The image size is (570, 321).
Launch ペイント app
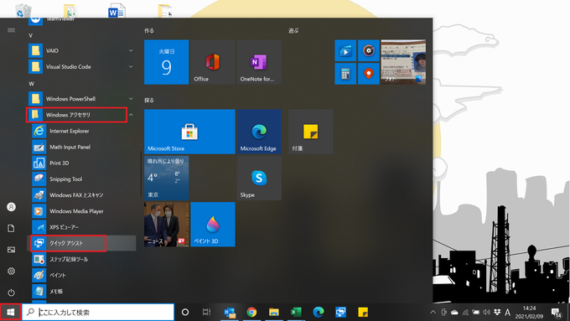pos(82,275)
